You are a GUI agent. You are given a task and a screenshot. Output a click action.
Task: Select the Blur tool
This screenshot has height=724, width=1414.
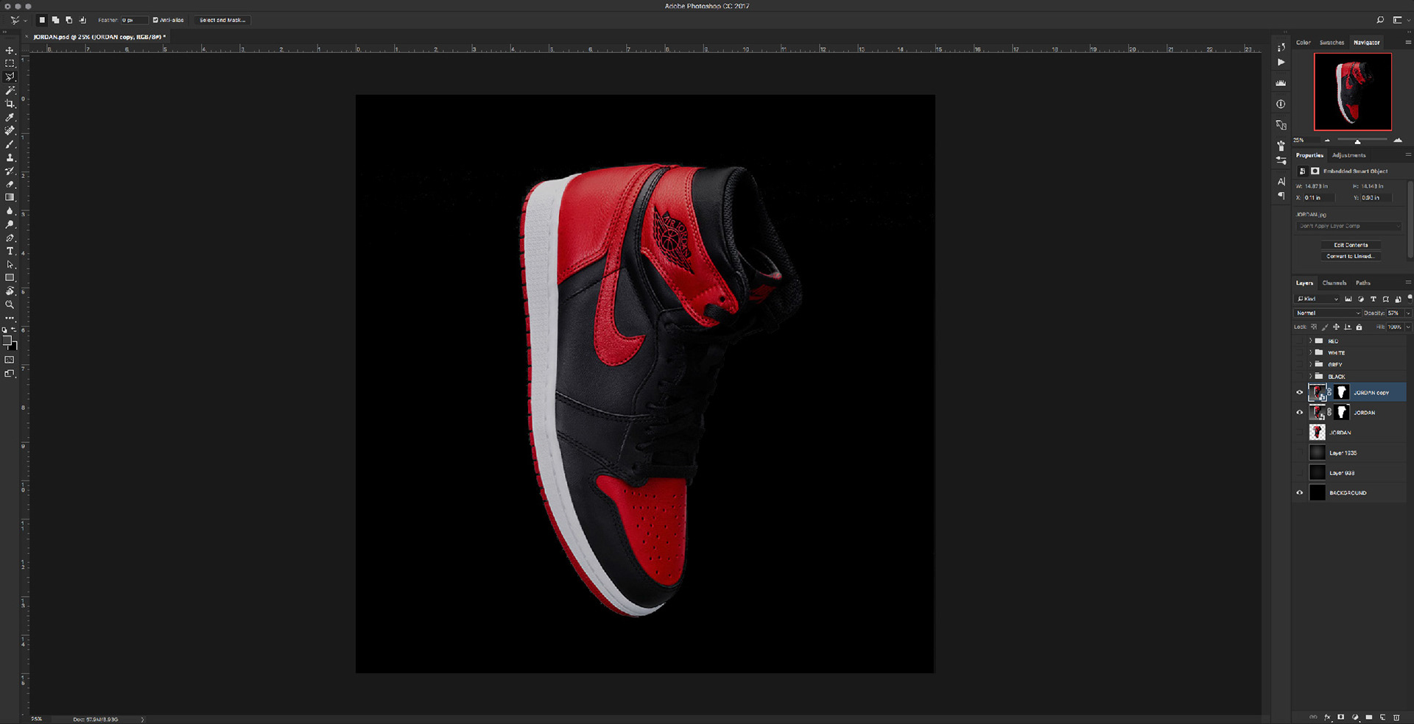[10, 211]
